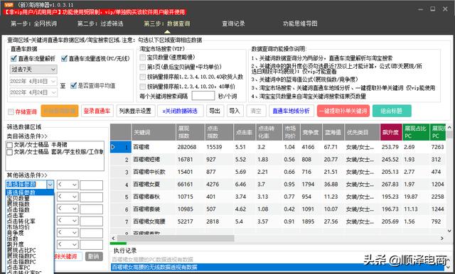The height and width of the screenshot is (274, 455).
Task: Click the grey 撤销 button
Action: (x=94, y=256)
